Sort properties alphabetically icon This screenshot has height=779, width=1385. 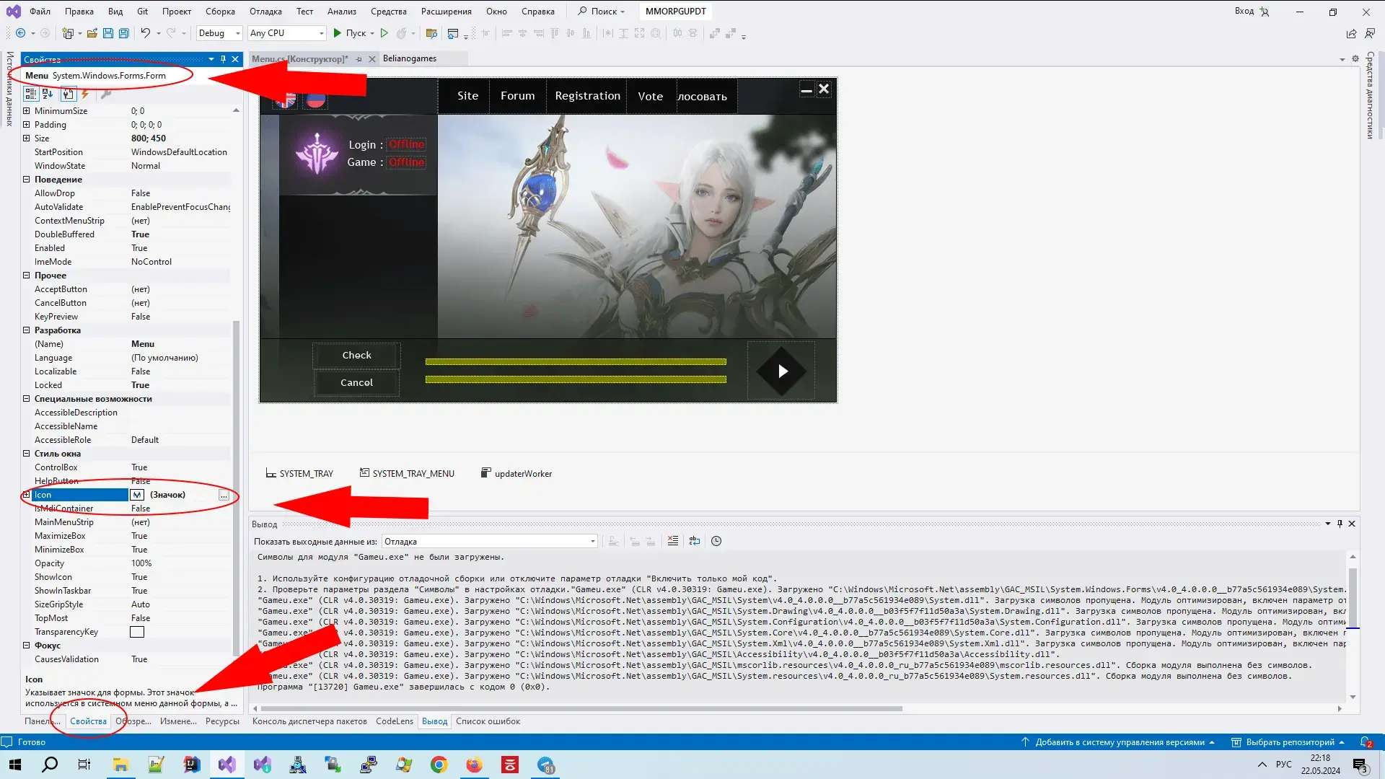coord(48,94)
